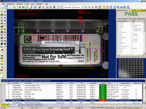
Task: Open the Help menu
Action: coord(47,4)
